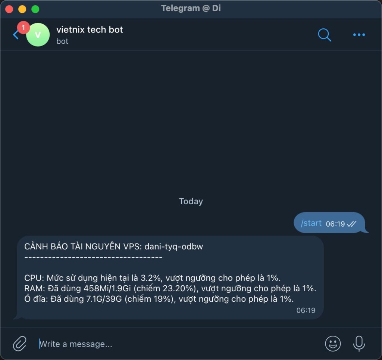Click the unread count badge on the back arrow
Image resolution: width=382 pixels, height=360 pixels.
tap(24, 27)
